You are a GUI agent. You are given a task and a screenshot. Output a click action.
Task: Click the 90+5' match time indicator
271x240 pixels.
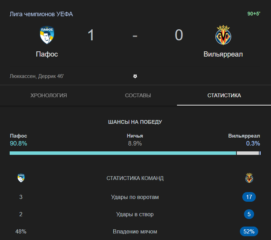coord(254,14)
